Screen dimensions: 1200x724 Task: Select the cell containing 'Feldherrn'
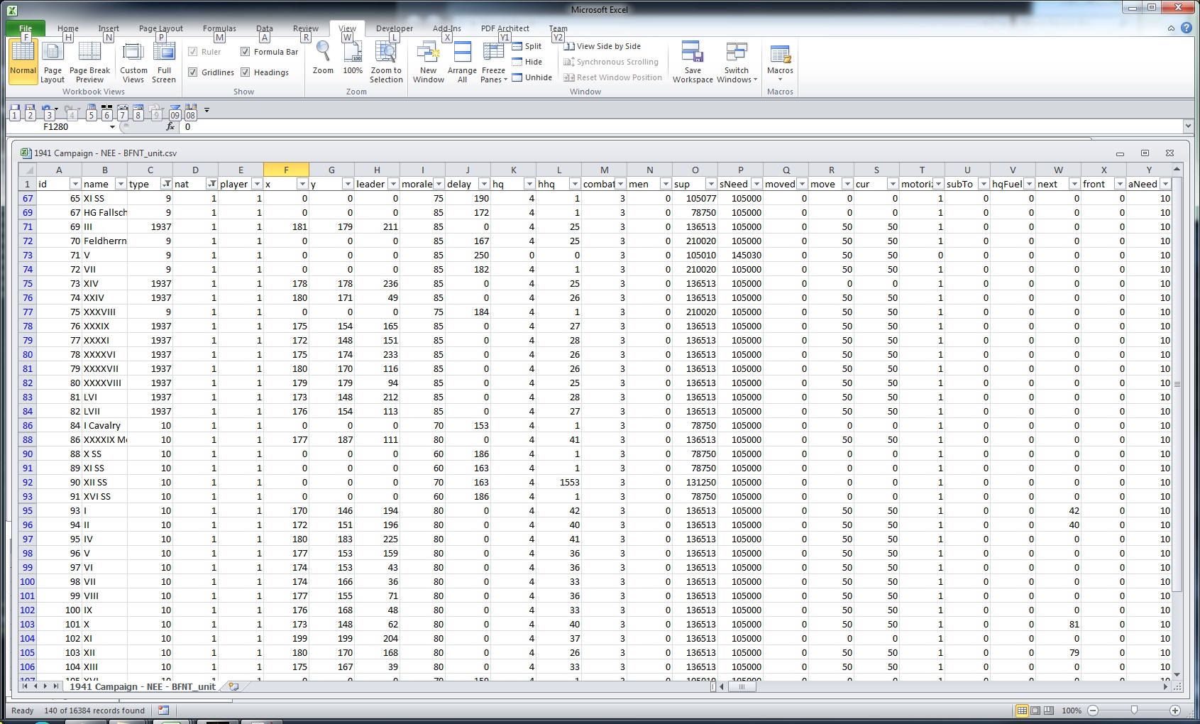coord(105,241)
